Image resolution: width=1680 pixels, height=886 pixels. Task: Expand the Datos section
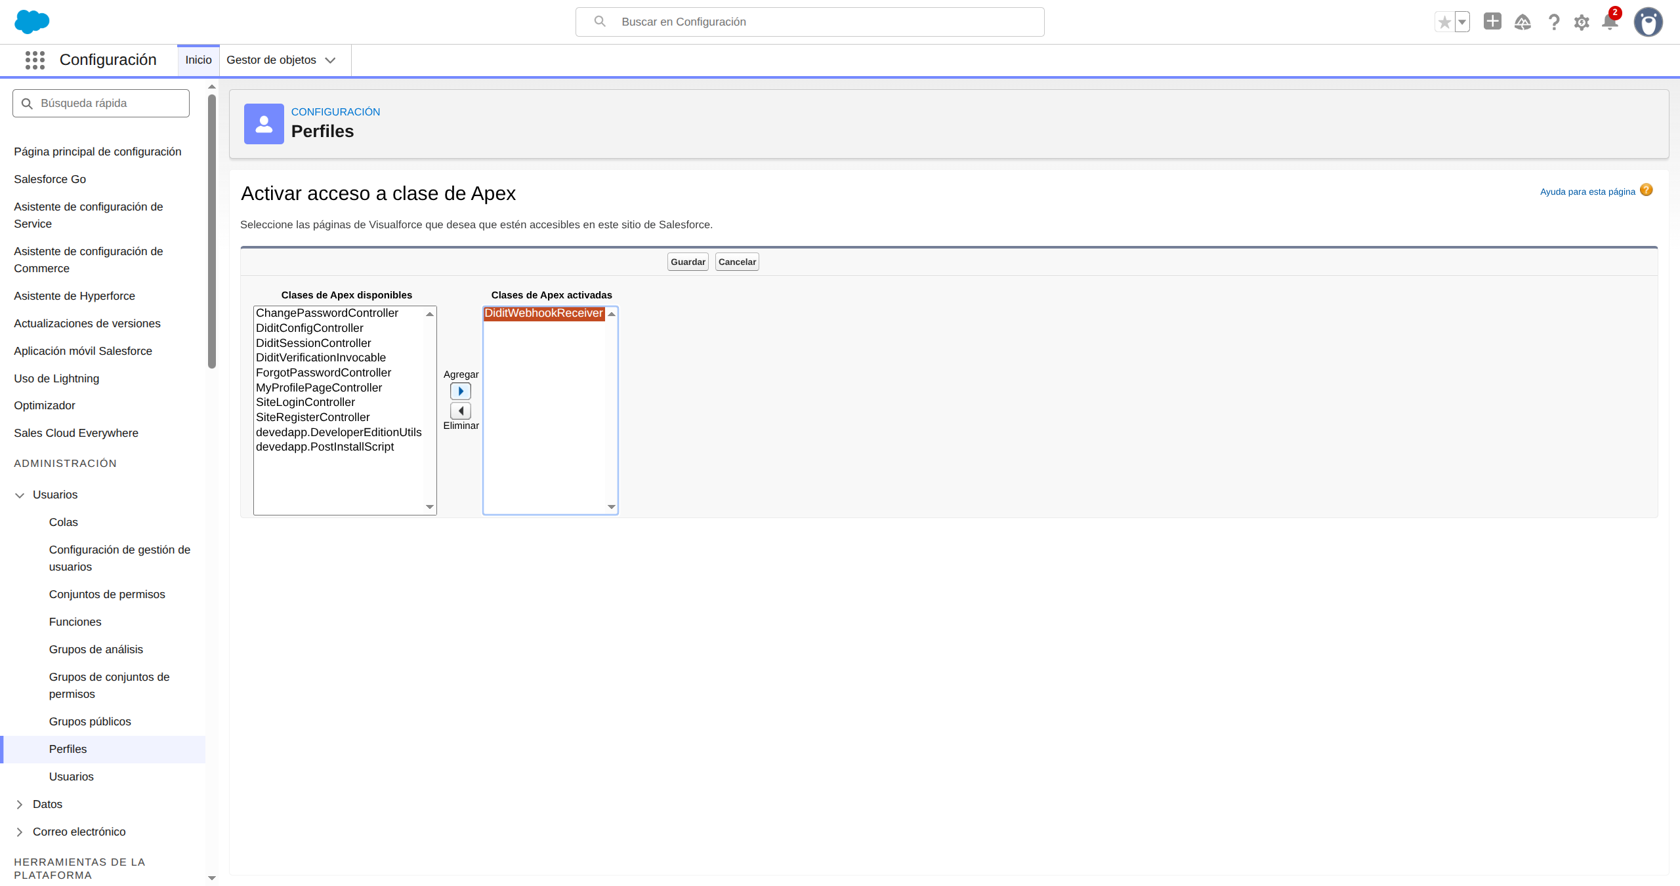point(20,803)
